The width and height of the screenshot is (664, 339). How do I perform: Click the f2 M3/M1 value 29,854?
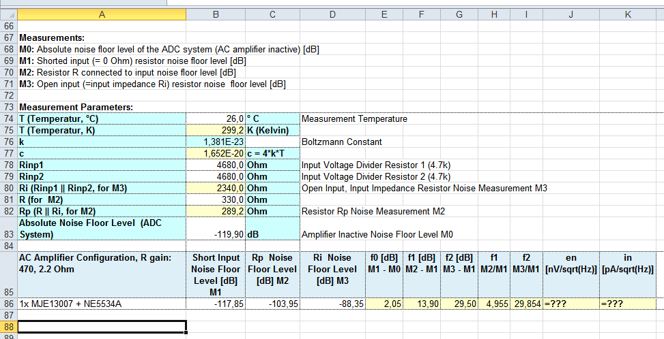(525, 304)
